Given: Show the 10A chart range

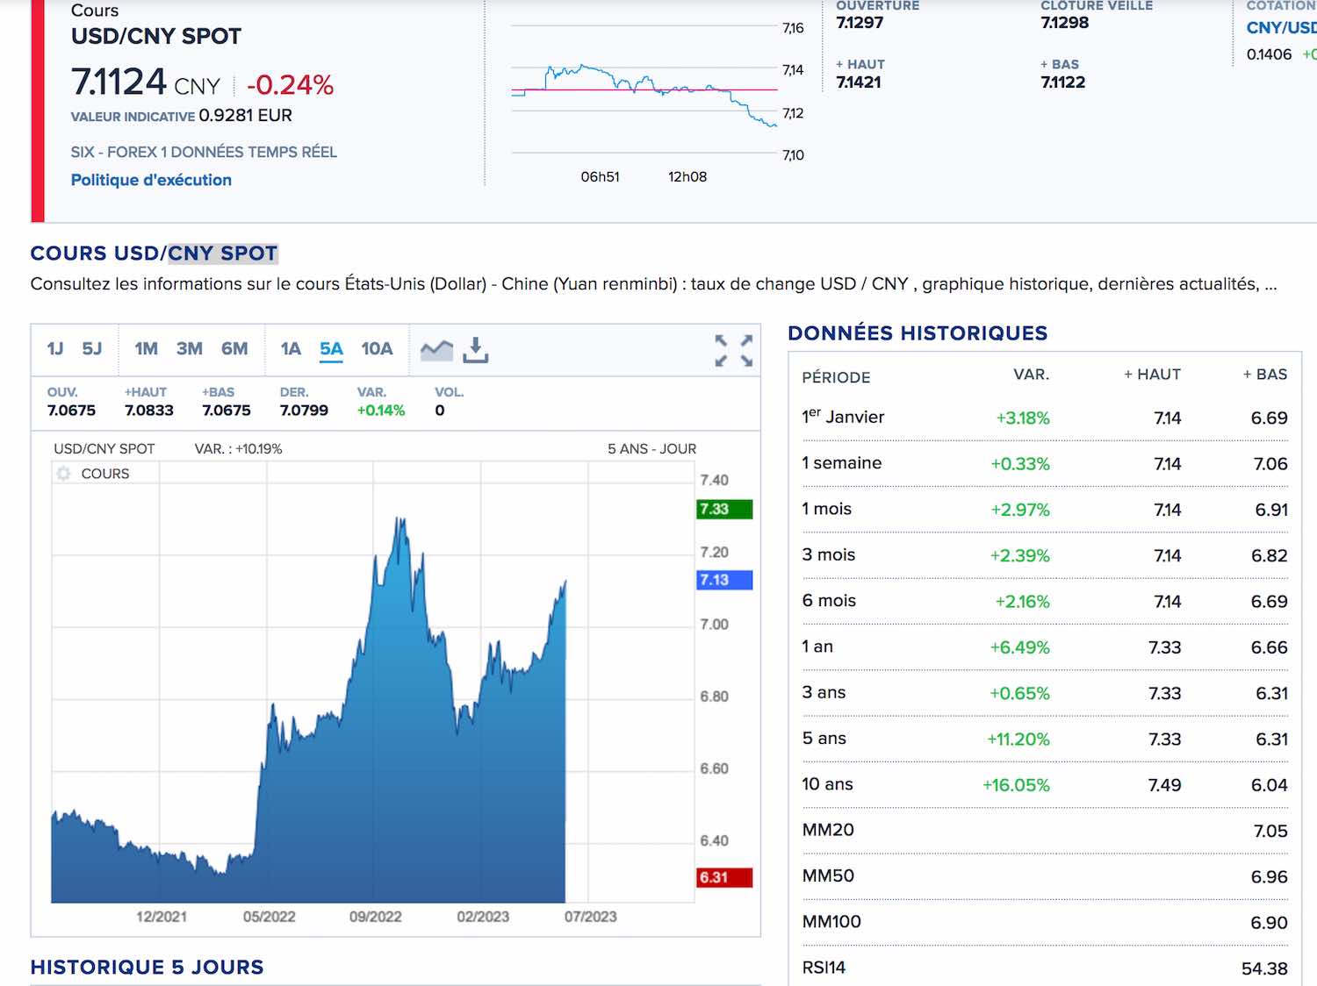Looking at the screenshot, I should (x=377, y=349).
